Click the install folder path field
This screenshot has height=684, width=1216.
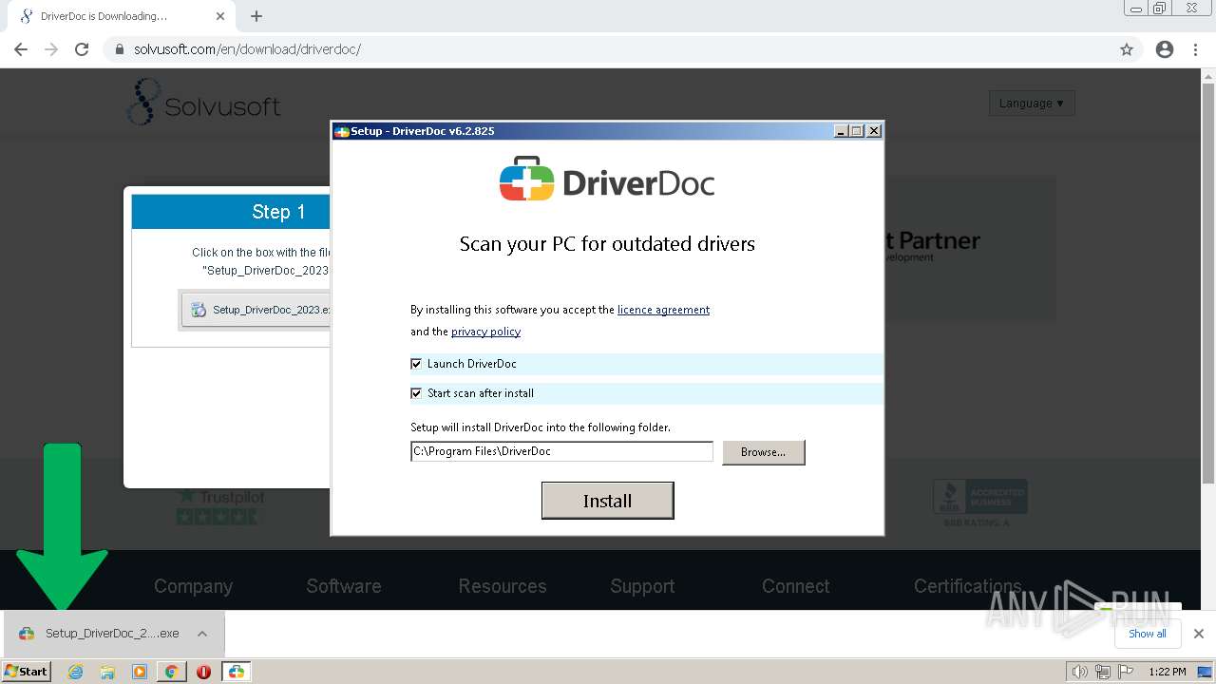(561, 451)
